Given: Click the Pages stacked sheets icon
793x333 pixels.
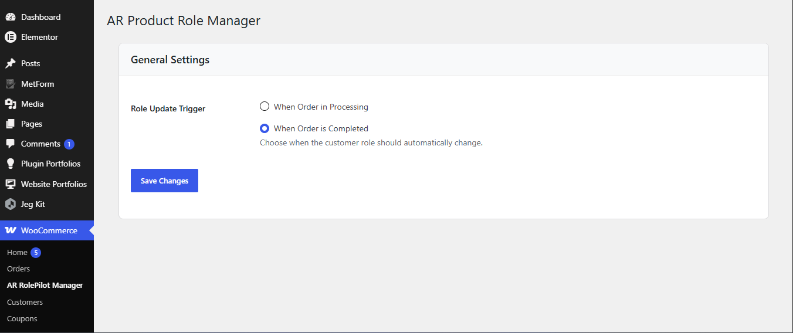Looking at the screenshot, I should (10, 124).
